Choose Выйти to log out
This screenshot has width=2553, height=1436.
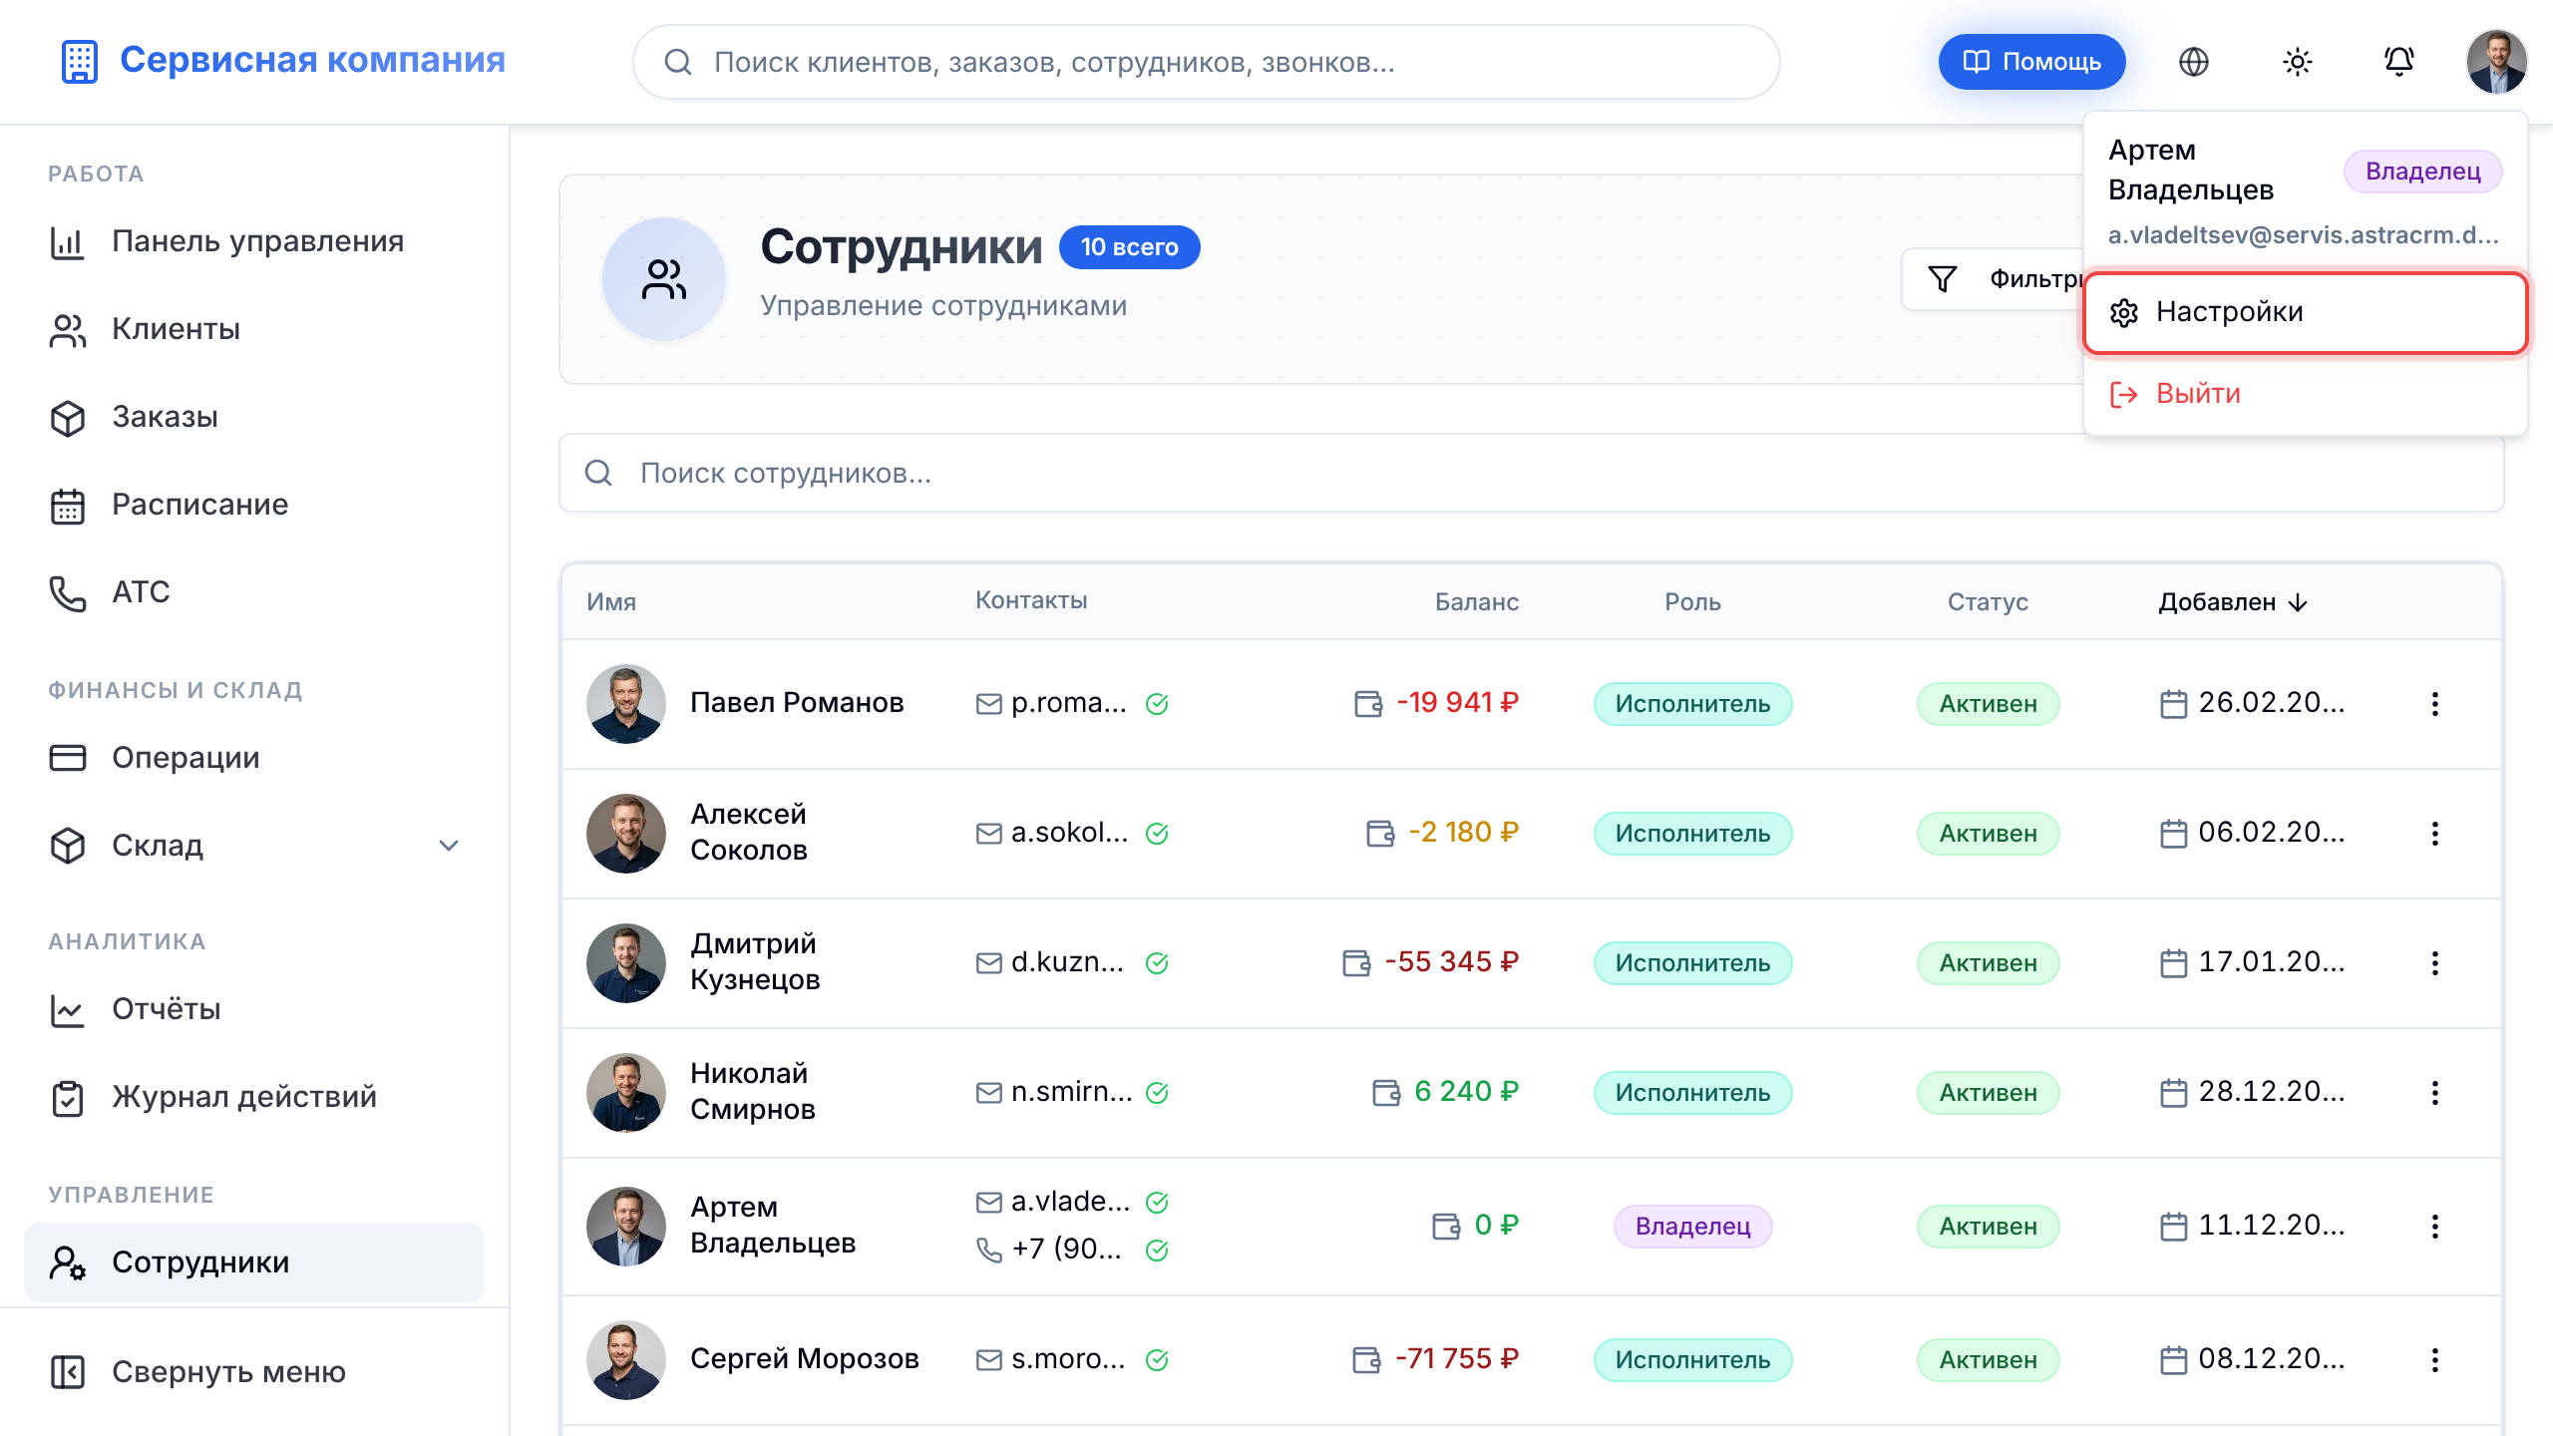[2305, 394]
